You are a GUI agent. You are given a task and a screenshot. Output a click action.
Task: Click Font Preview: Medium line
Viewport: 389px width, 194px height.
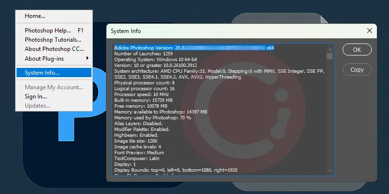tap(139, 153)
